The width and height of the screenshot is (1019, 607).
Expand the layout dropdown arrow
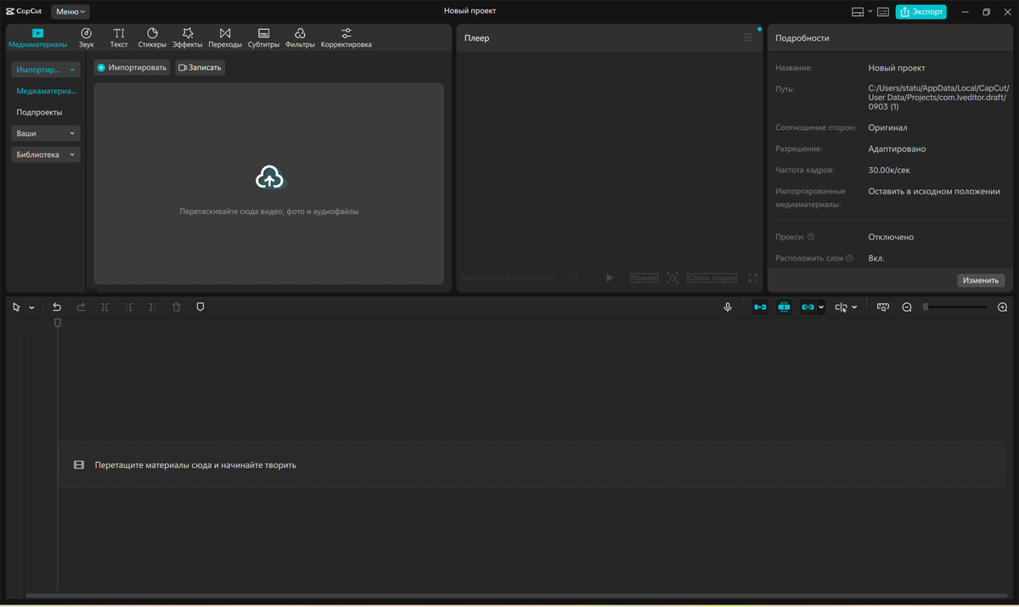870,12
